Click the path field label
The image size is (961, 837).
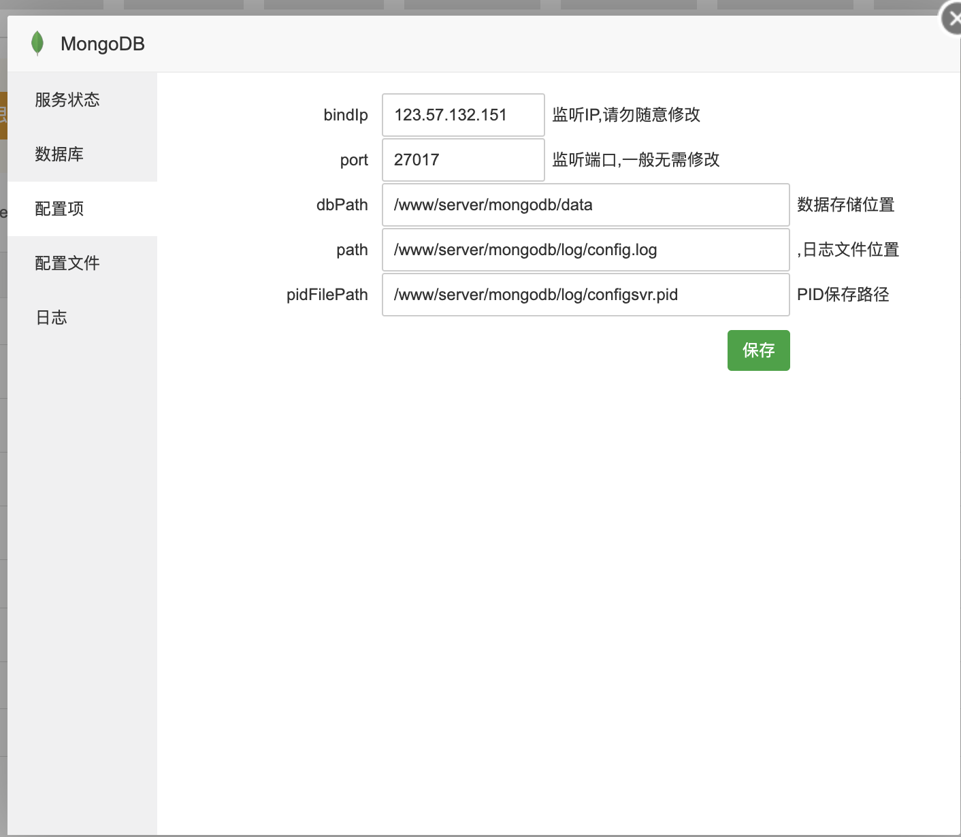click(x=352, y=250)
